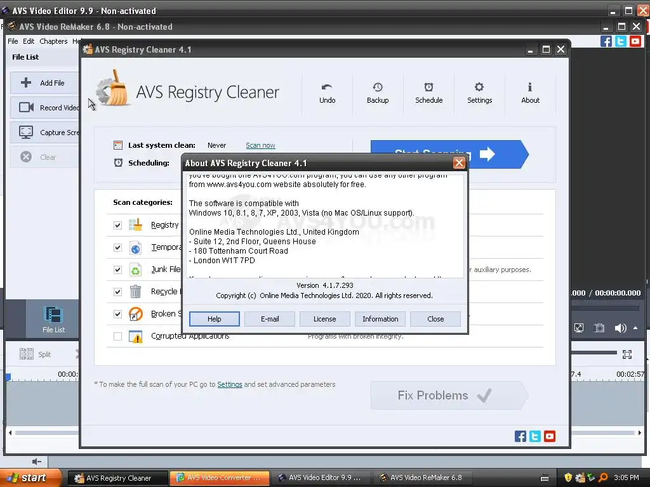Open the Schedule tool
Image resolution: width=650 pixels, height=487 pixels.
428,93
